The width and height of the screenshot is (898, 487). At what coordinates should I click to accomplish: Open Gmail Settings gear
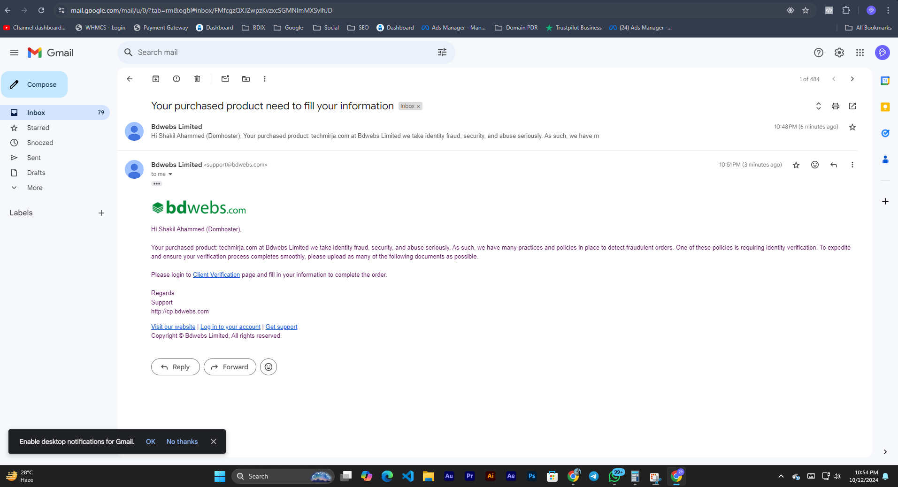coord(839,53)
